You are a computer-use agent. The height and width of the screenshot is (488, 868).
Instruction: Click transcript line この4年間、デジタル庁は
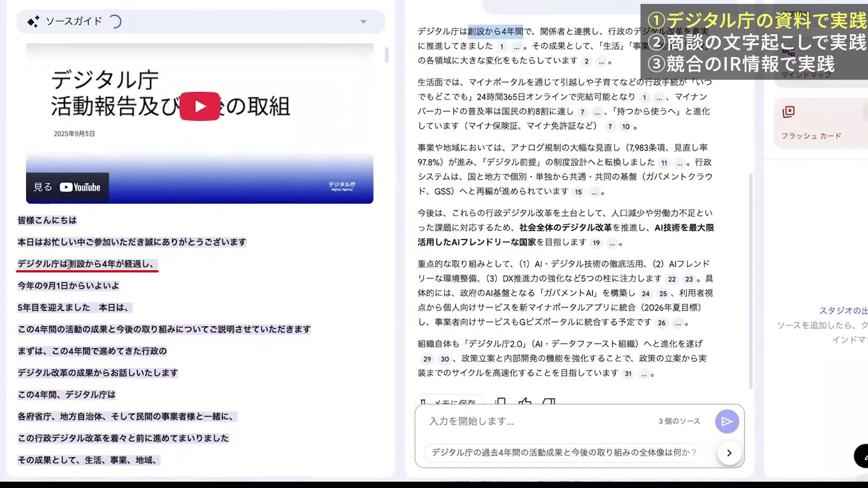[x=66, y=395]
